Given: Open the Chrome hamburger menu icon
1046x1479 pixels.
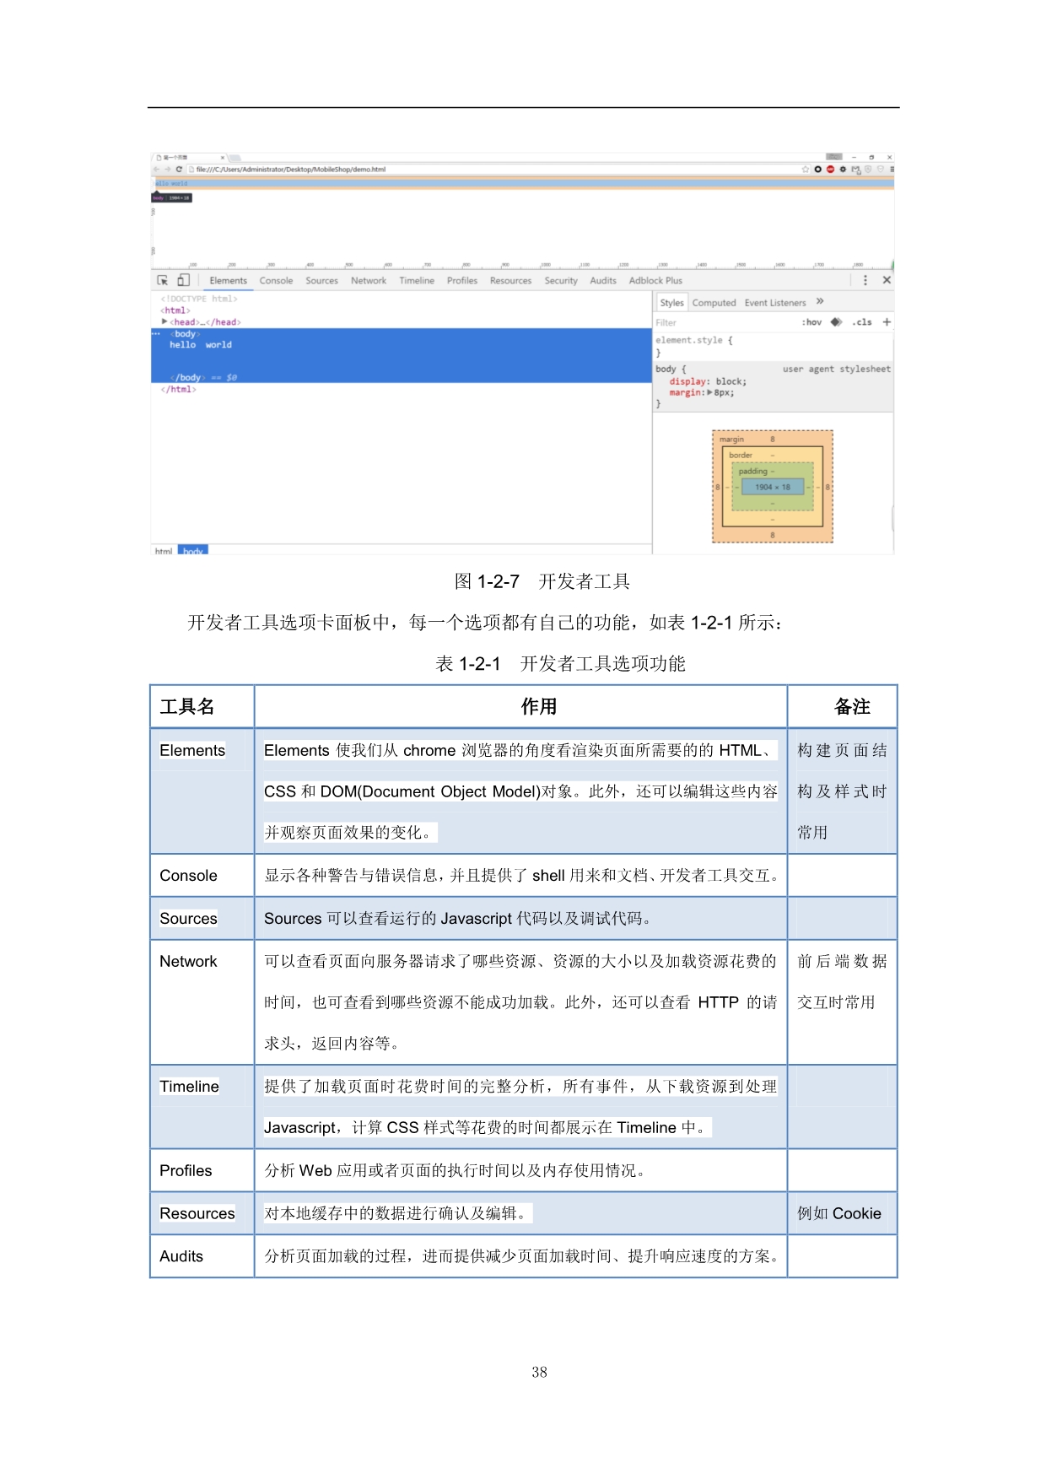Looking at the screenshot, I should [x=892, y=170].
